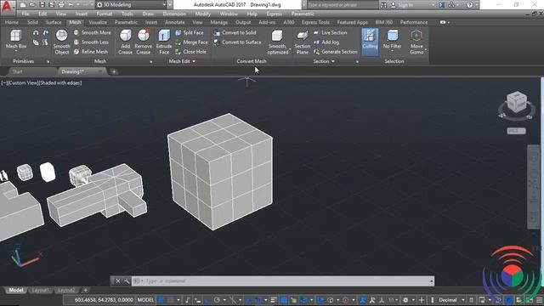Click Convert to Solid
The height and width of the screenshot is (306, 544).
click(235, 32)
